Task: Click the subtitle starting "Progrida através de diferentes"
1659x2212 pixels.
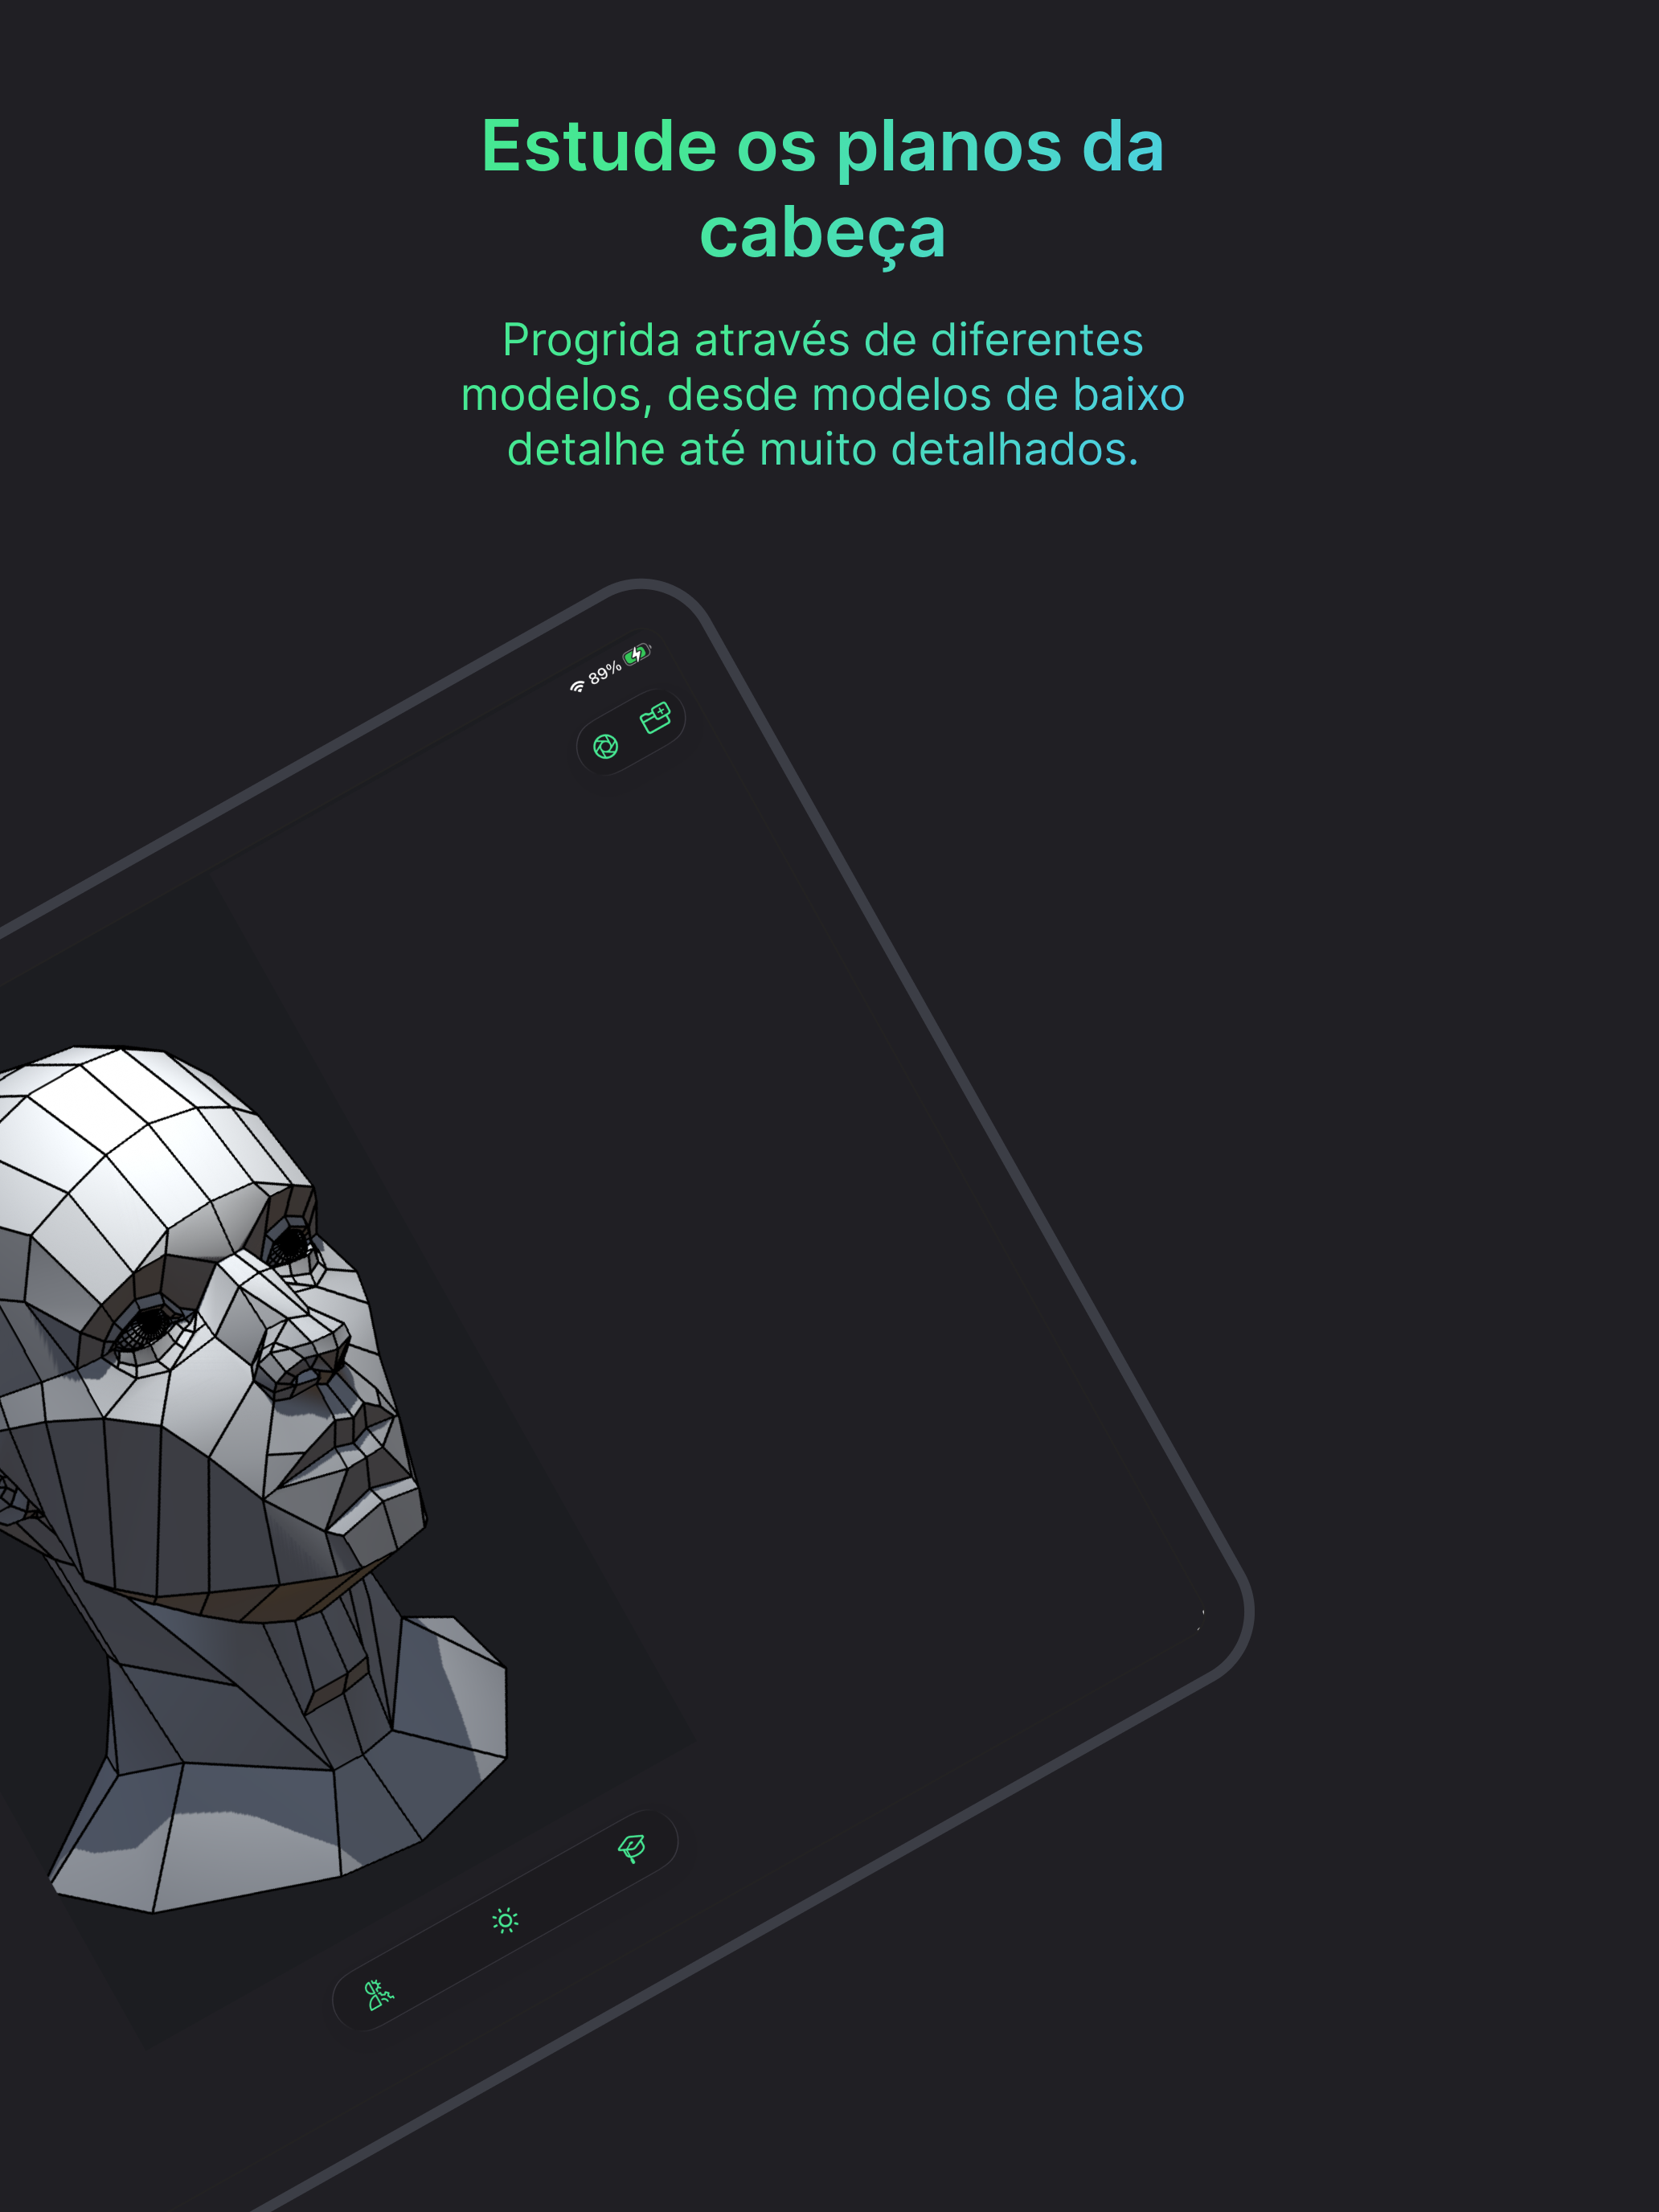Action: point(823,394)
